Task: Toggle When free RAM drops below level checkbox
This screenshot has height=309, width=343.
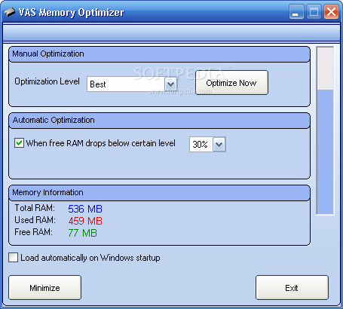Action: 19,143
